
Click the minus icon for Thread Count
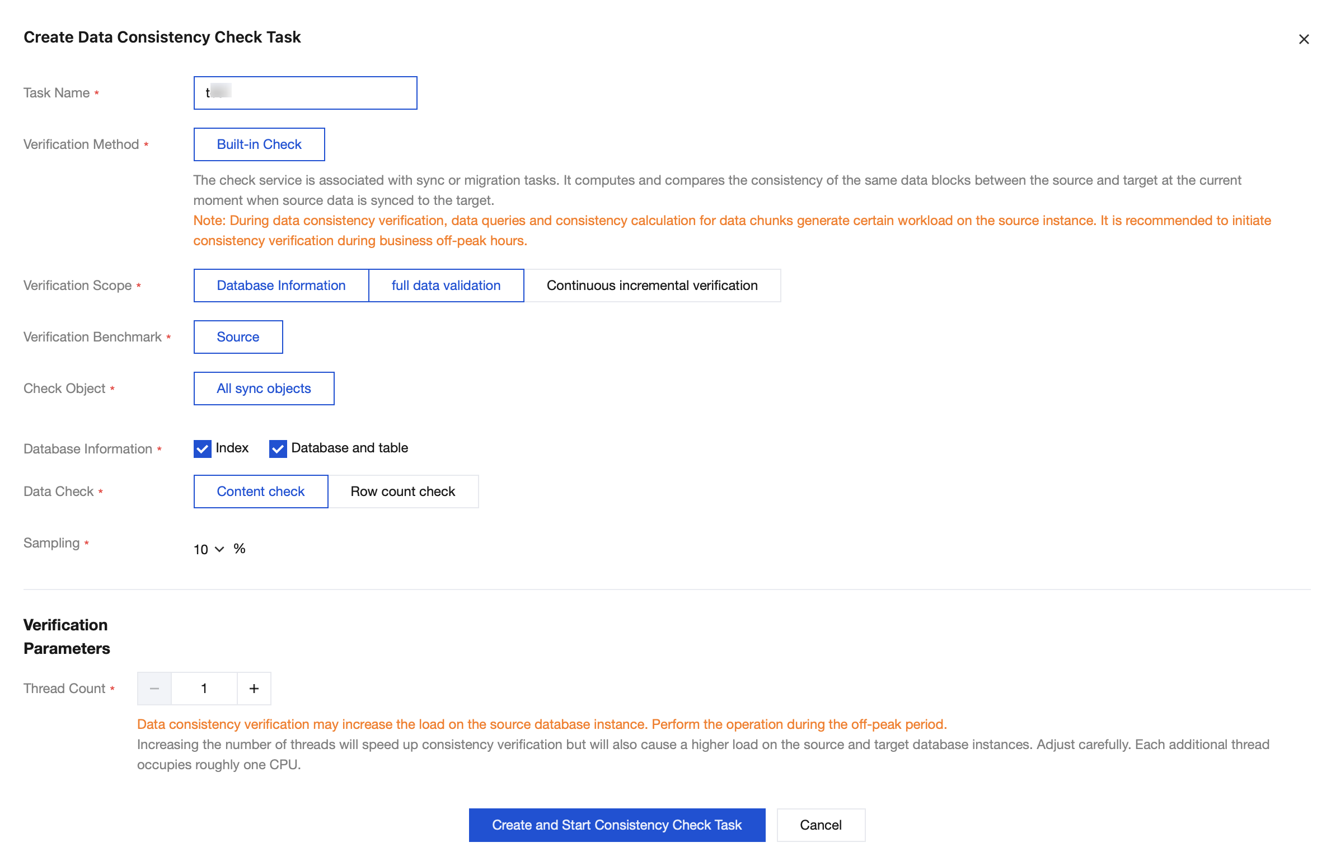(x=154, y=689)
